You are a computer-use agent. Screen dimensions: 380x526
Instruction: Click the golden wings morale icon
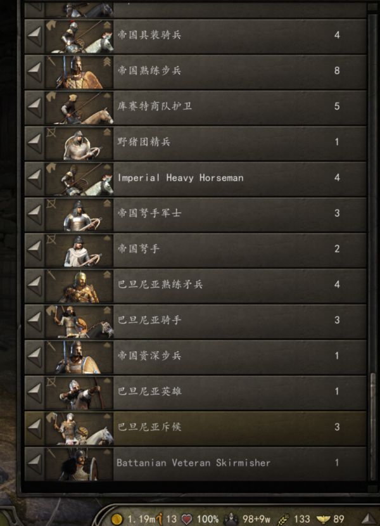[x=323, y=519]
